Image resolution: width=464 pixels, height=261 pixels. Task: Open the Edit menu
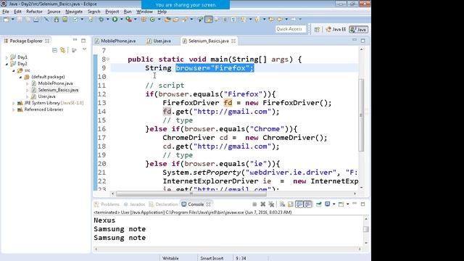click(x=17, y=12)
